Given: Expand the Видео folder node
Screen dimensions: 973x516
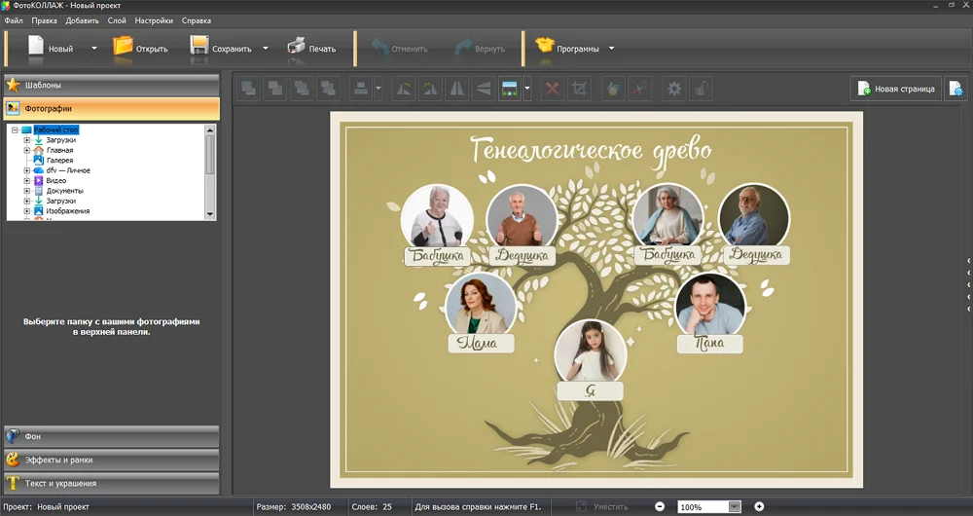Looking at the screenshot, I should (x=27, y=180).
